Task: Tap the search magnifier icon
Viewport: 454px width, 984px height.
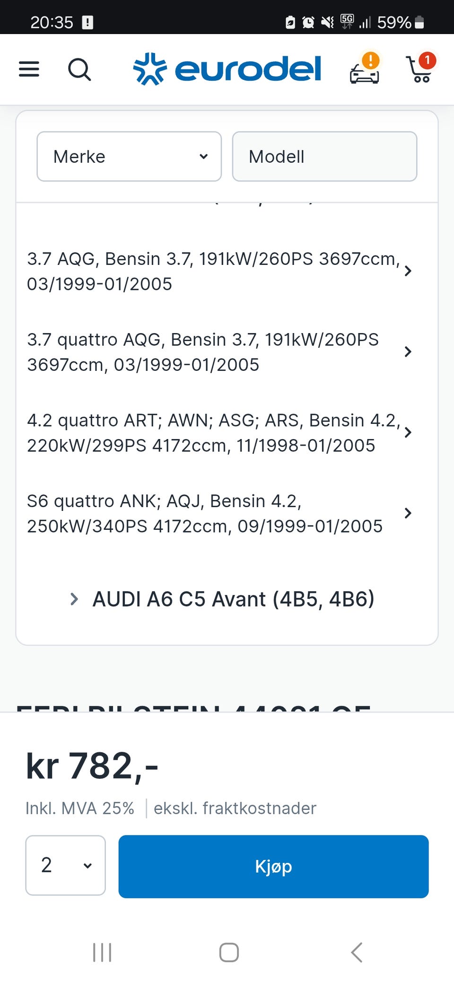Action: (x=79, y=70)
